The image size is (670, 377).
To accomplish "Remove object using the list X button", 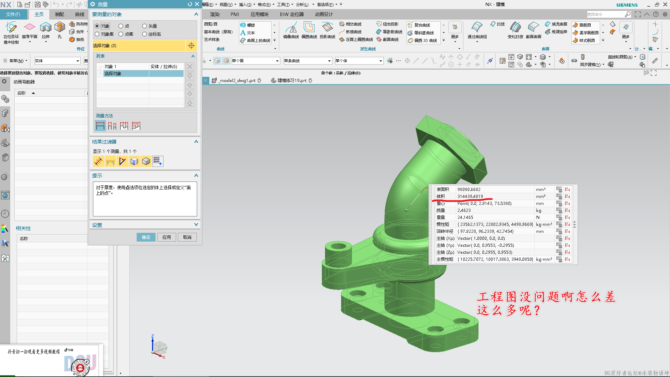I will (x=190, y=67).
